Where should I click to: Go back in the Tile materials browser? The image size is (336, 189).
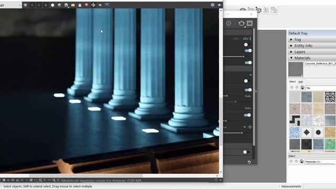(x=292, y=88)
